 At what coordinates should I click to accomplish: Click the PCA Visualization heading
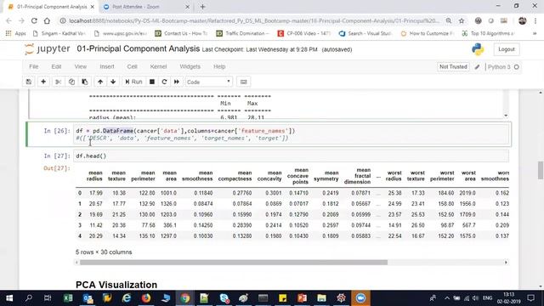(116, 285)
